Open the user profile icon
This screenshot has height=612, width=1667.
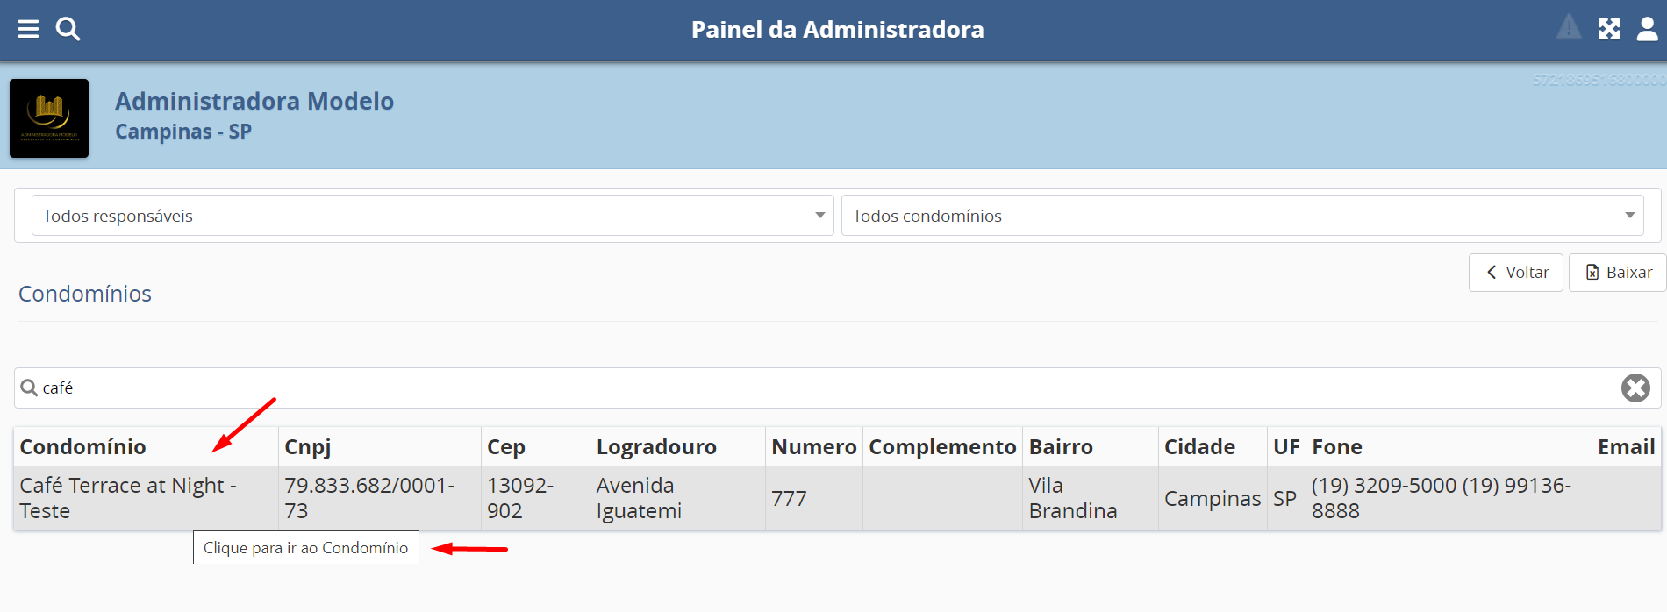click(1647, 29)
